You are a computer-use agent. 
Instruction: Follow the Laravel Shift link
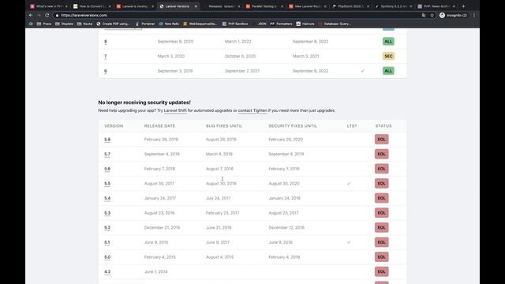click(175, 110)
